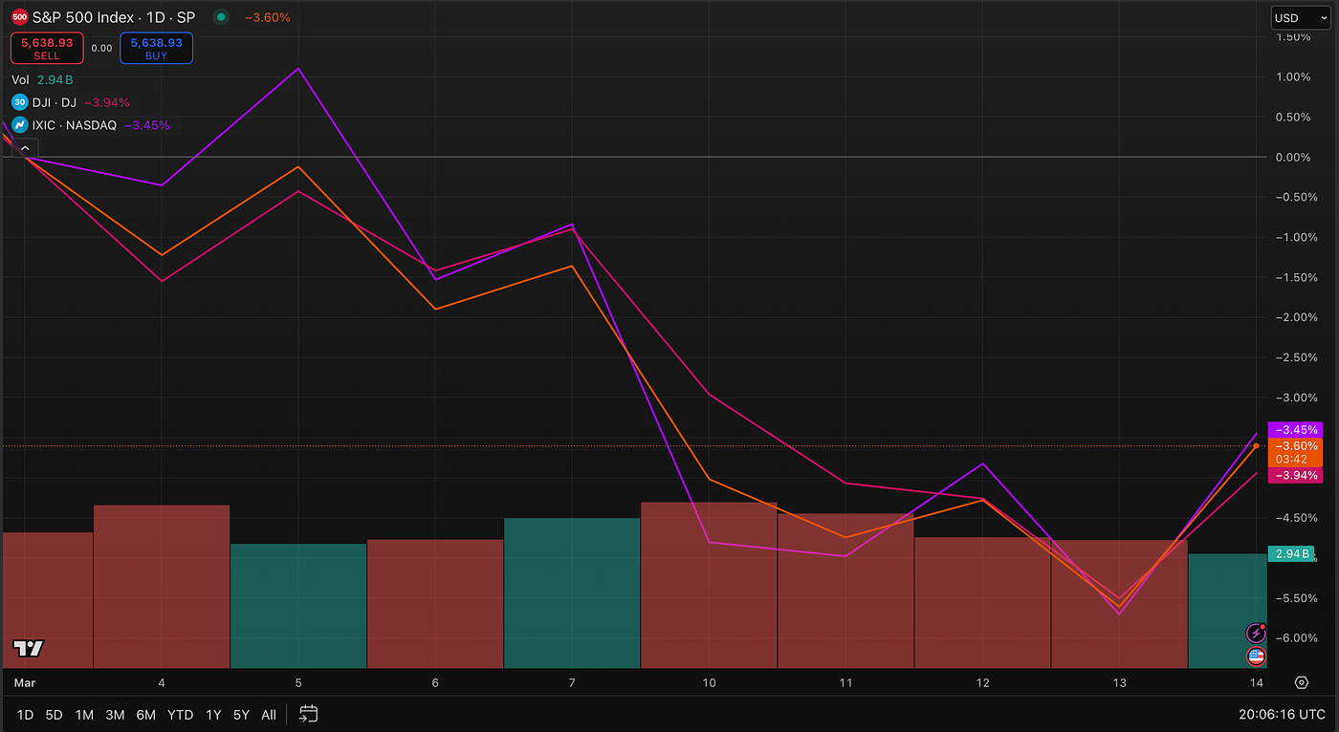Click the IXIC -3.45% legend value
Viewport: 1339px width, 732px height.
click(x=147, y=125)
